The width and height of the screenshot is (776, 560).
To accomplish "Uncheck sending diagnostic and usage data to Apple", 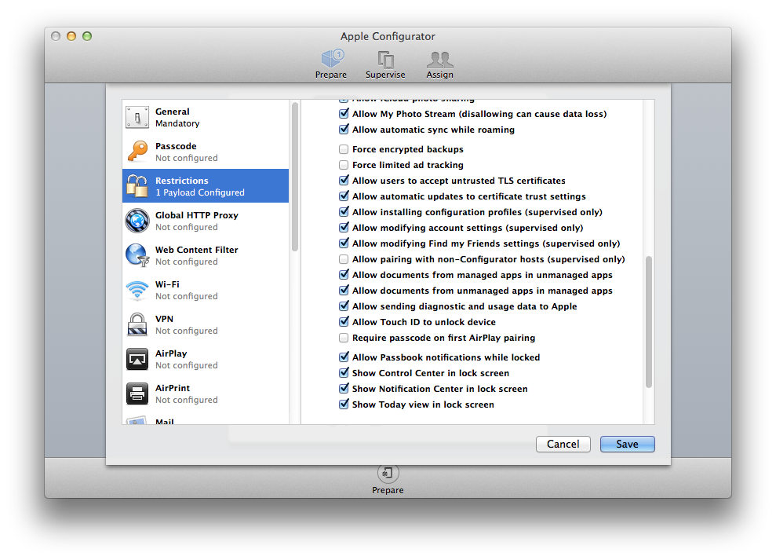I will 344,306.
